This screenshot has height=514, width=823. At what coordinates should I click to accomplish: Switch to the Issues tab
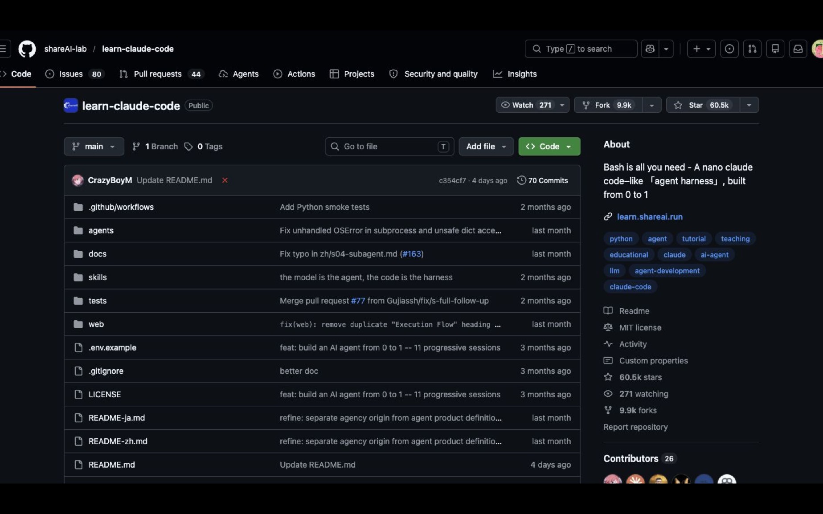tap(74, 74)
